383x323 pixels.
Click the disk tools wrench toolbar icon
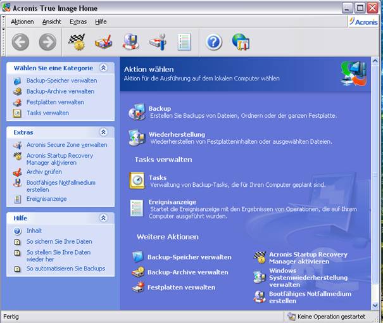tap(158, 42)
